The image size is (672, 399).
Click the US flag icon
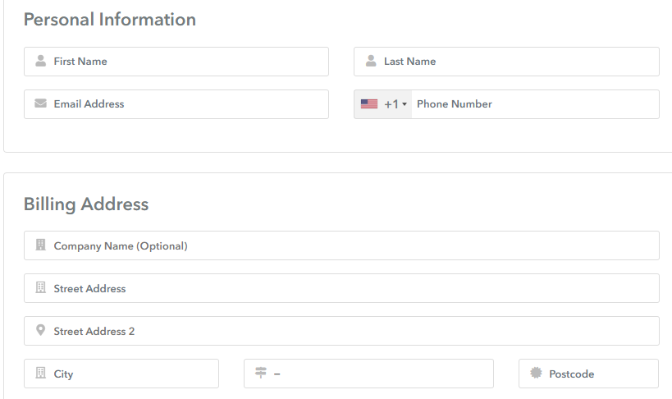click(x=369, y=103)
